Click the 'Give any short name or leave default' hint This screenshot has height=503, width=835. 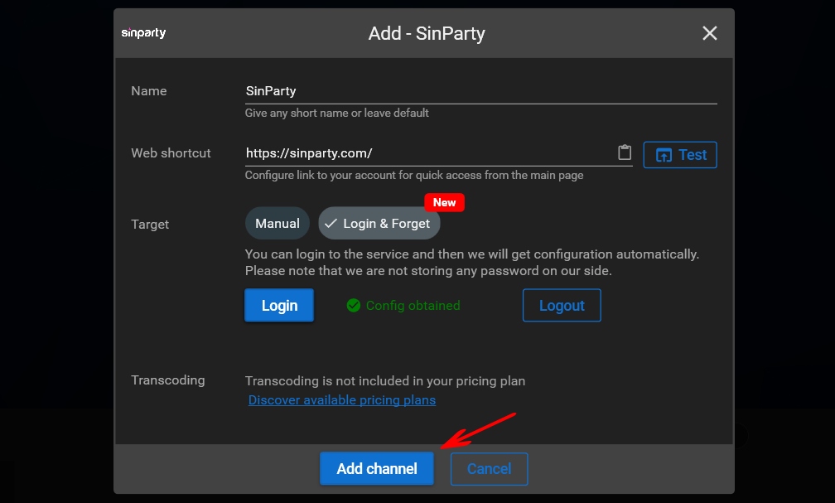pos(336,113)
